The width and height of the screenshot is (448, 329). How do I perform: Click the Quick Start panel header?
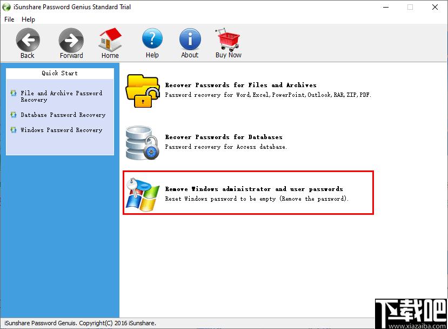coord(59,73)
